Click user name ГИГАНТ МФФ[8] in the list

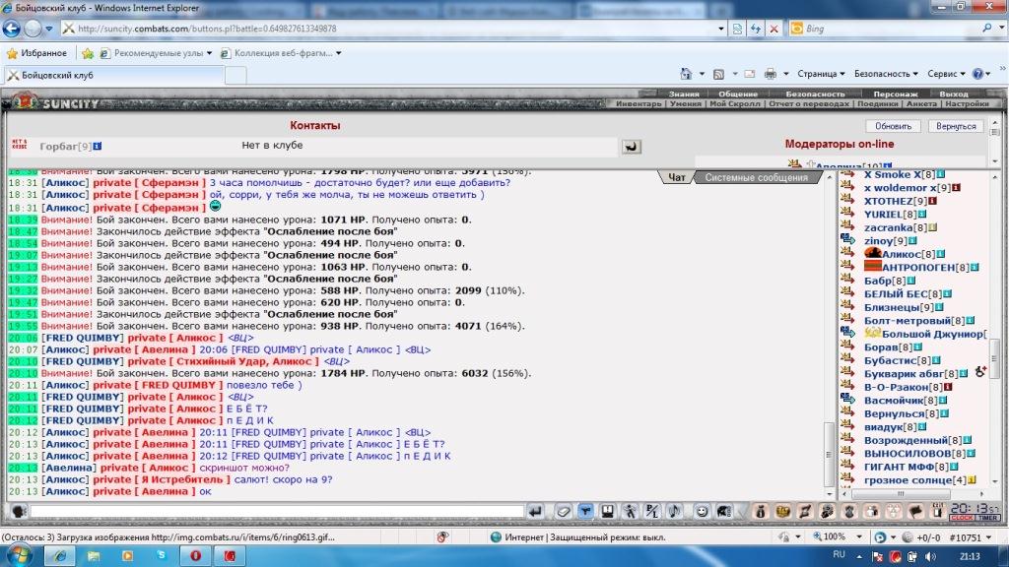pyautogui.click(x=907, y=467)
